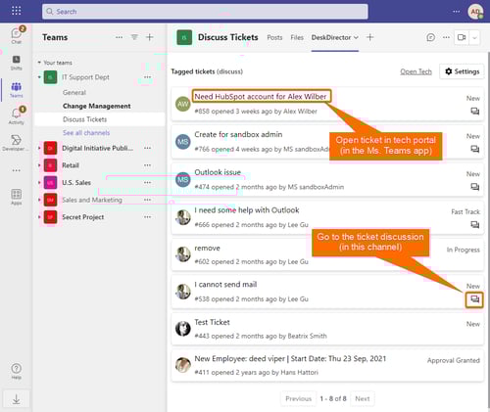490x412 pixels.
Task: Click Lee Gu avatar on ticket #602
Action: tap(183, 254)
